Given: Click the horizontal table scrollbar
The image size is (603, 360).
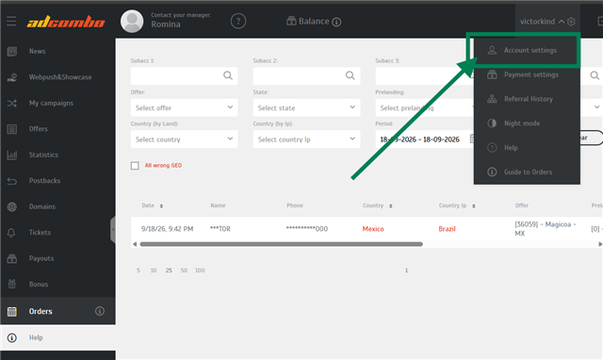Looking at the screenshot, I should click(x=281, y=244).
